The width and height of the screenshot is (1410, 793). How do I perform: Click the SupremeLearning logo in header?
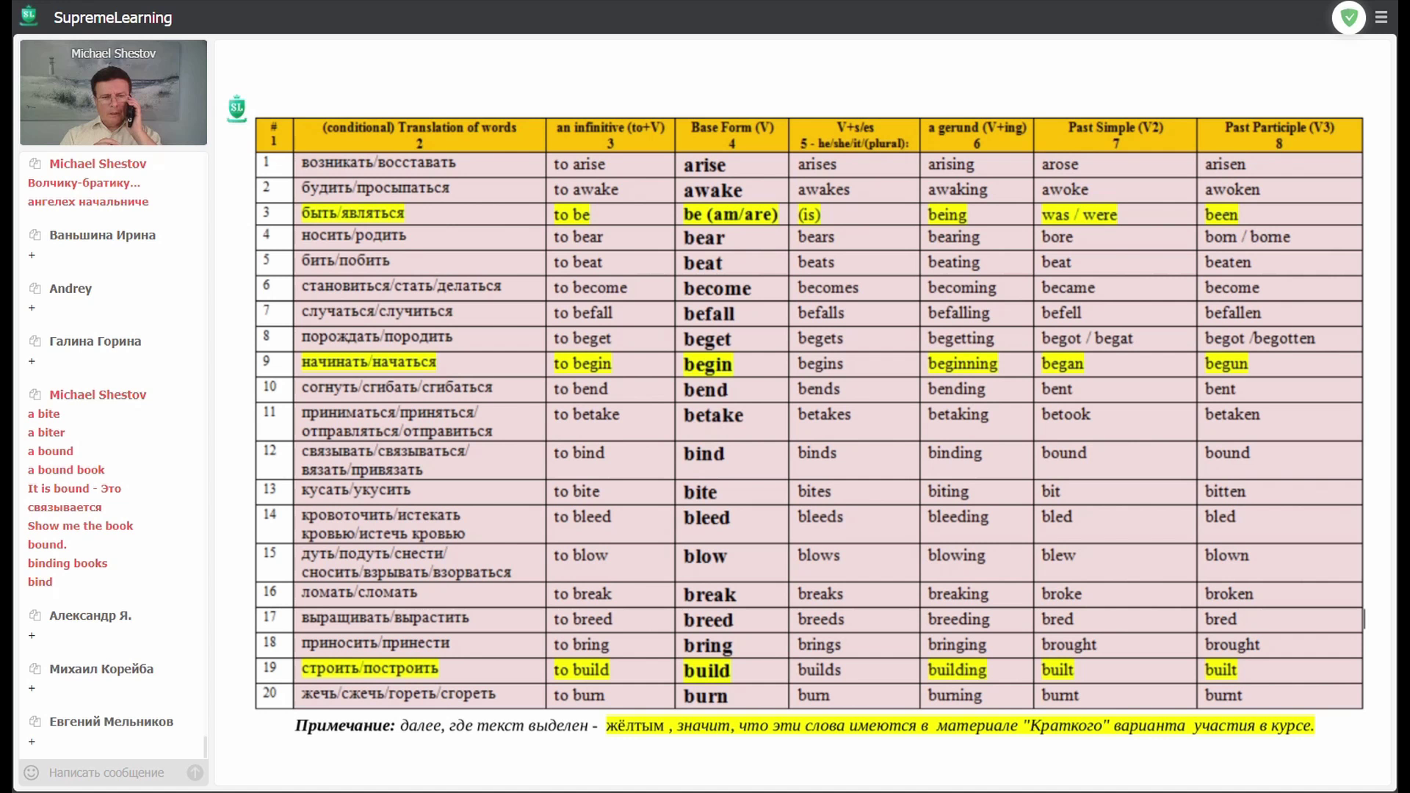click(x=29, y=16)
